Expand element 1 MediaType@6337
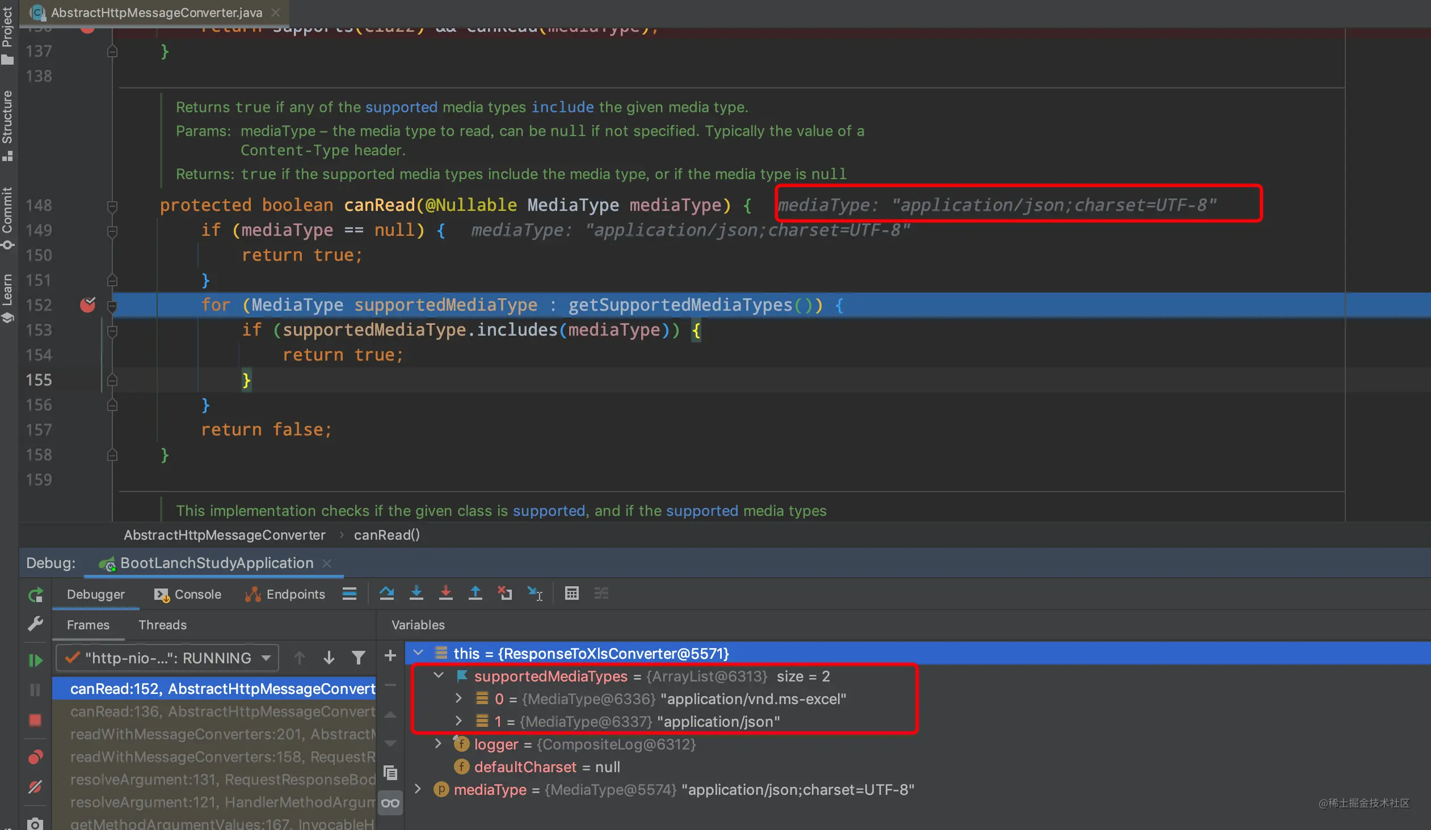The width and height of the screenshot is (1431, 830). pos(459,721)
